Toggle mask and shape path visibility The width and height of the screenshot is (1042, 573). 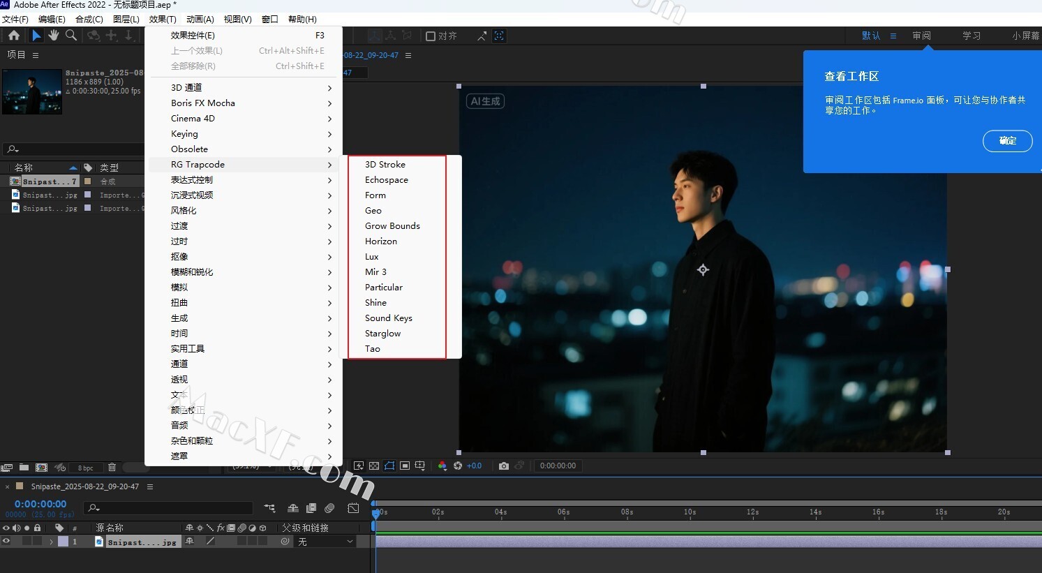pos(389,466)
